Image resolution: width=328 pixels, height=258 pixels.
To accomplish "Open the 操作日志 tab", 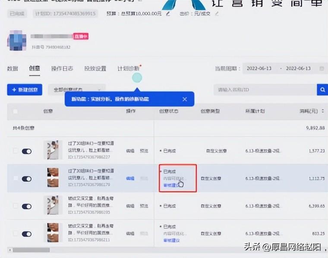I will (62, 68).
